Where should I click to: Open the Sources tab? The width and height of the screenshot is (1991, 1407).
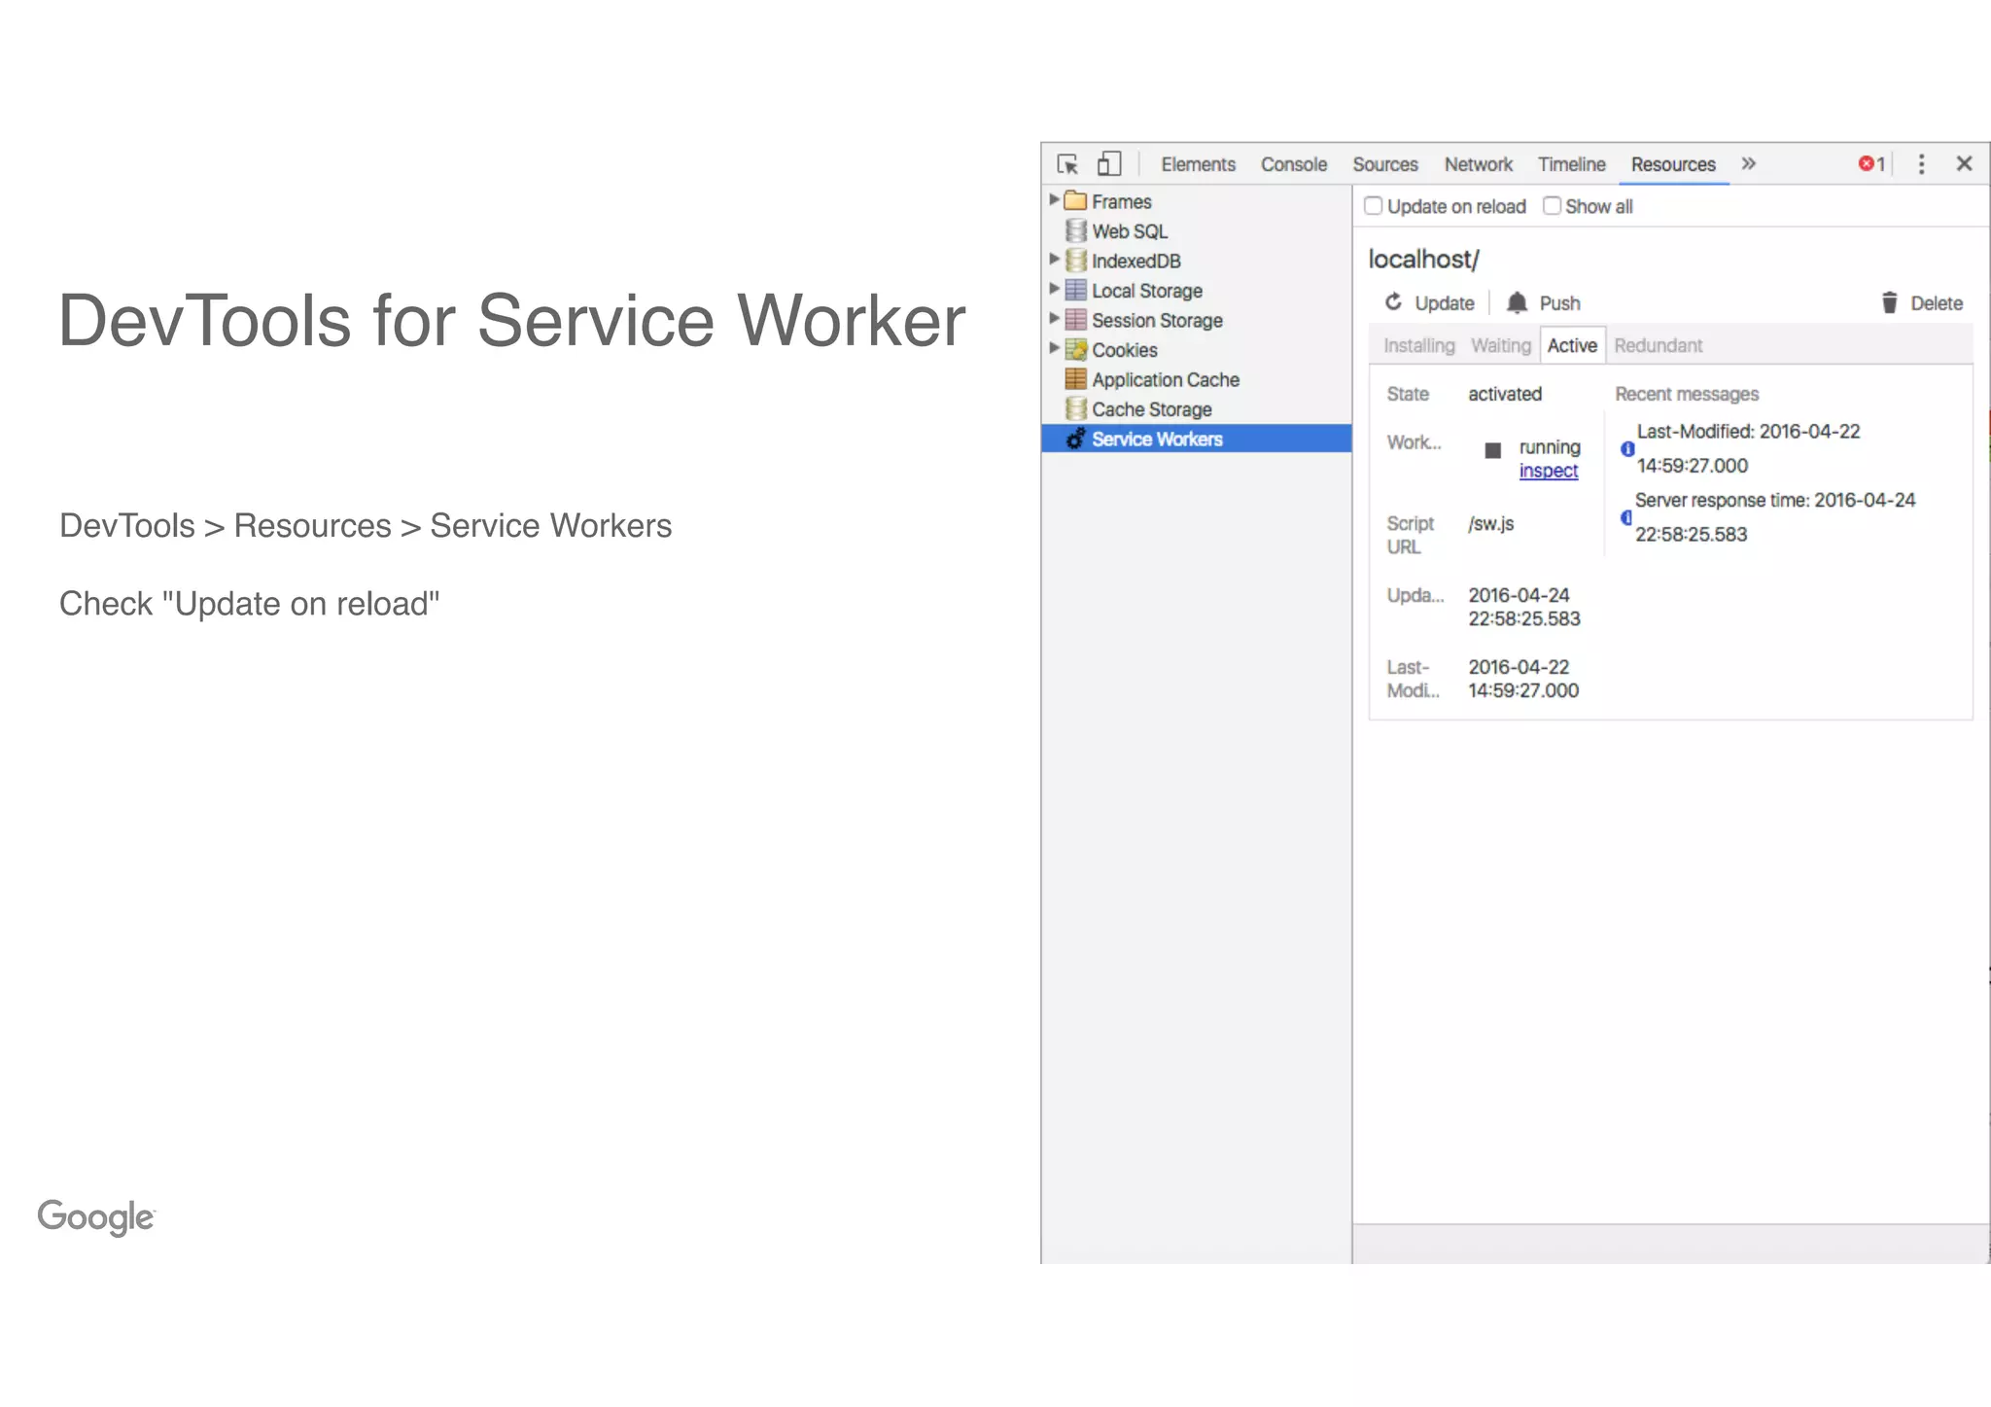pyautogui.click(x=1384, y=164)
